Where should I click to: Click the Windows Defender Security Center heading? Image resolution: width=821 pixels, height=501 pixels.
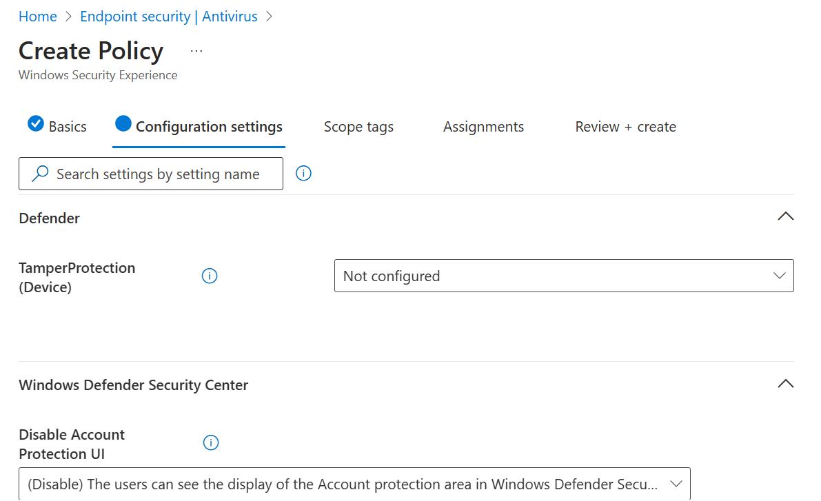134,385
